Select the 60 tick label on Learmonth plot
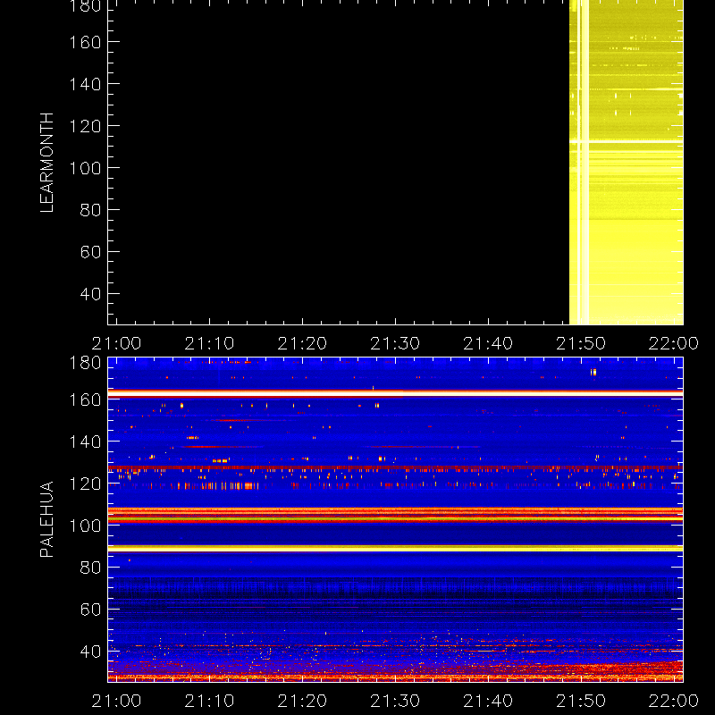Screen dimensions: 715x715 pos(90,252)
